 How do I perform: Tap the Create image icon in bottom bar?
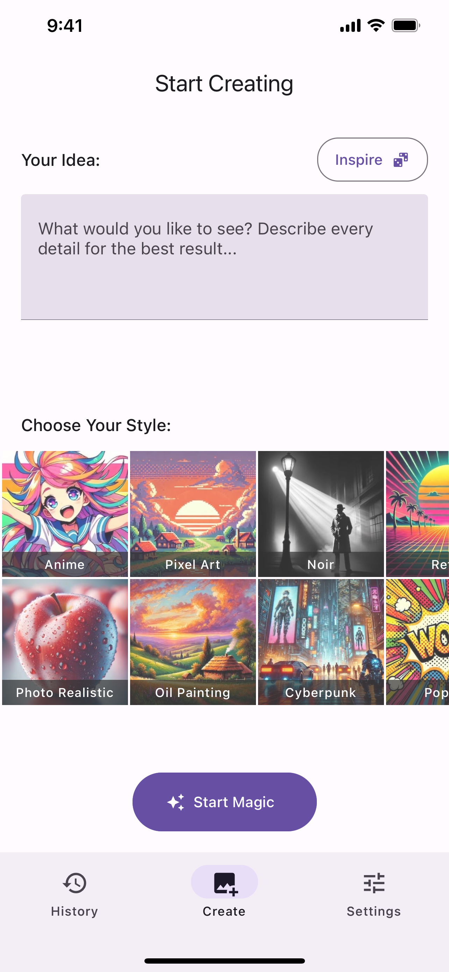coord(224,883)
